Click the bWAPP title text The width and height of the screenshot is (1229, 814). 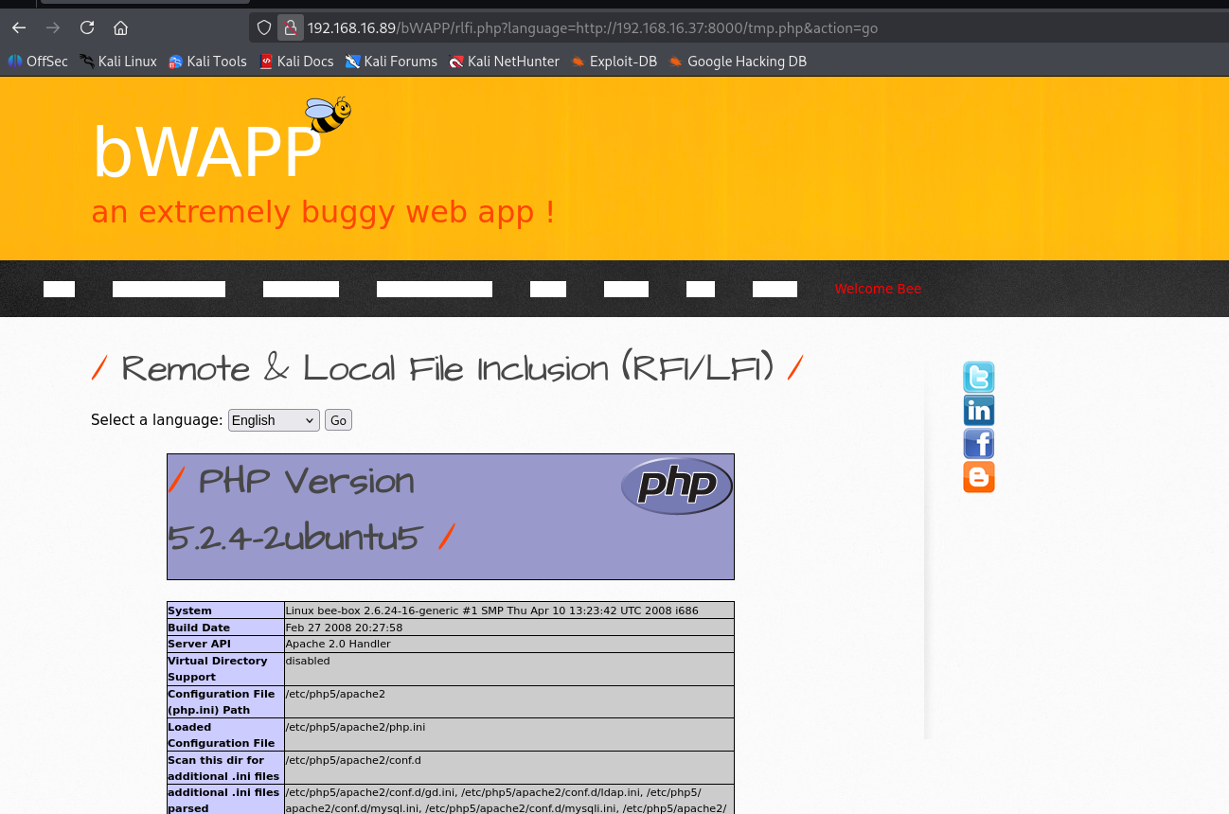pyautogui.click(x=206, y=152)
